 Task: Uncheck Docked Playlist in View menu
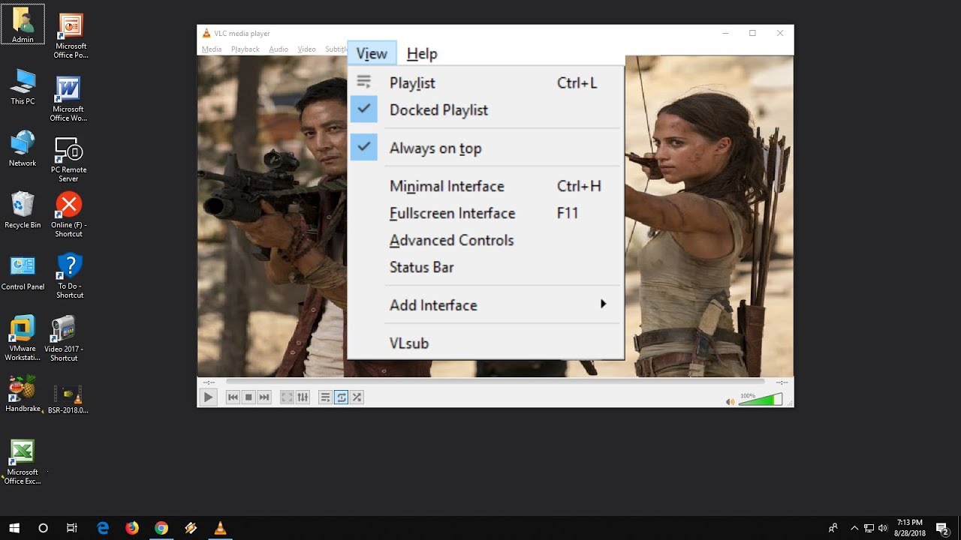pyautogui.click(x=486, y=110)
